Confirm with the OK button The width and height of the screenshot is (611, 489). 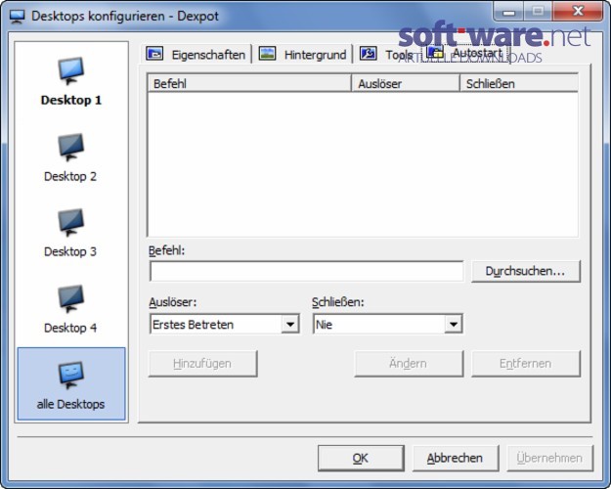[361, 458]
